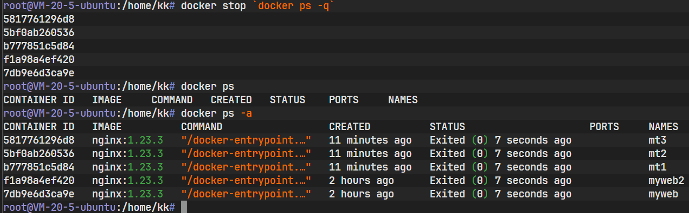This screenshot has height=213, width=689.
Task: Click the PORTS header in docker ps -a output
Action: pyautogui.click(x=604, y=127)
